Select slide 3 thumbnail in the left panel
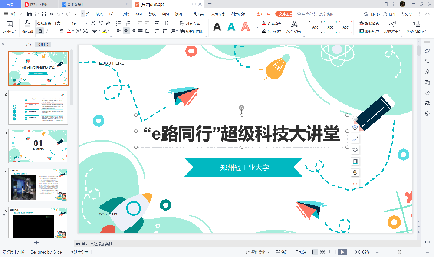Image resolution: width=434 pixels, height=257 pixels. [38, 146]
